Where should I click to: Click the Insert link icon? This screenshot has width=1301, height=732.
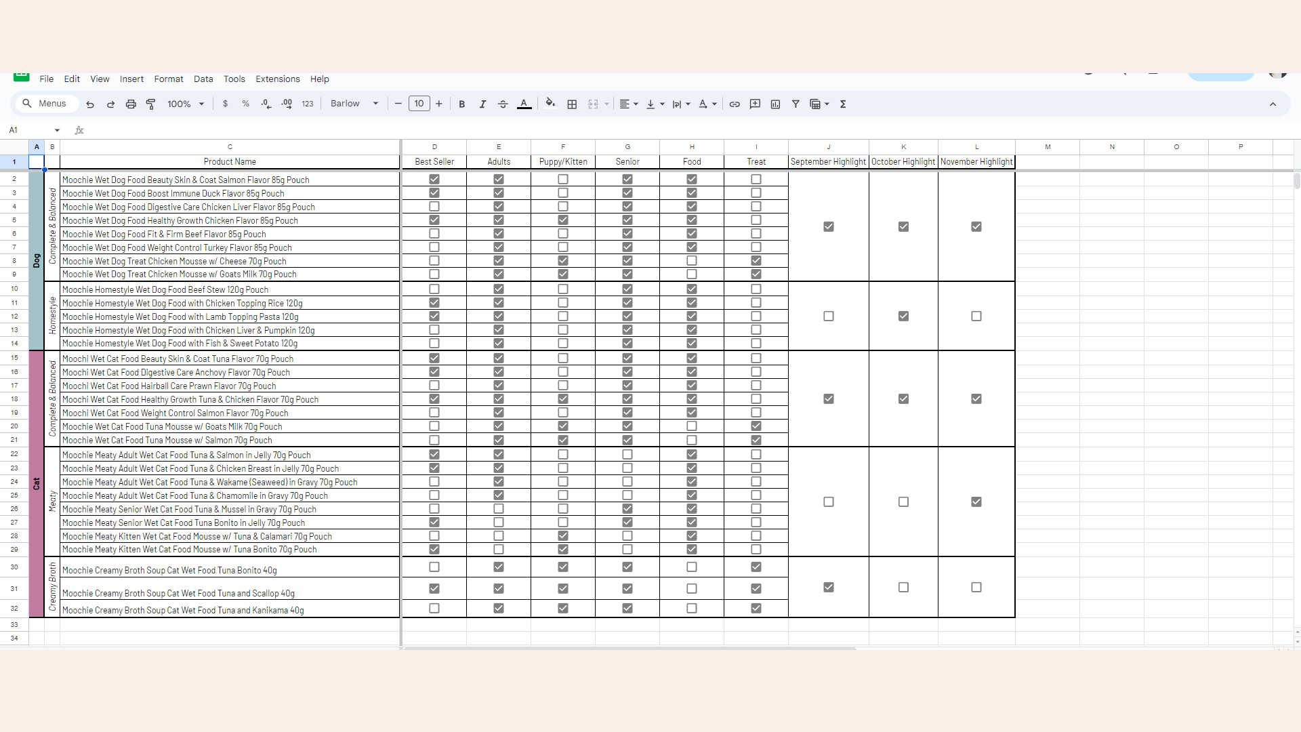click(735, 104)
